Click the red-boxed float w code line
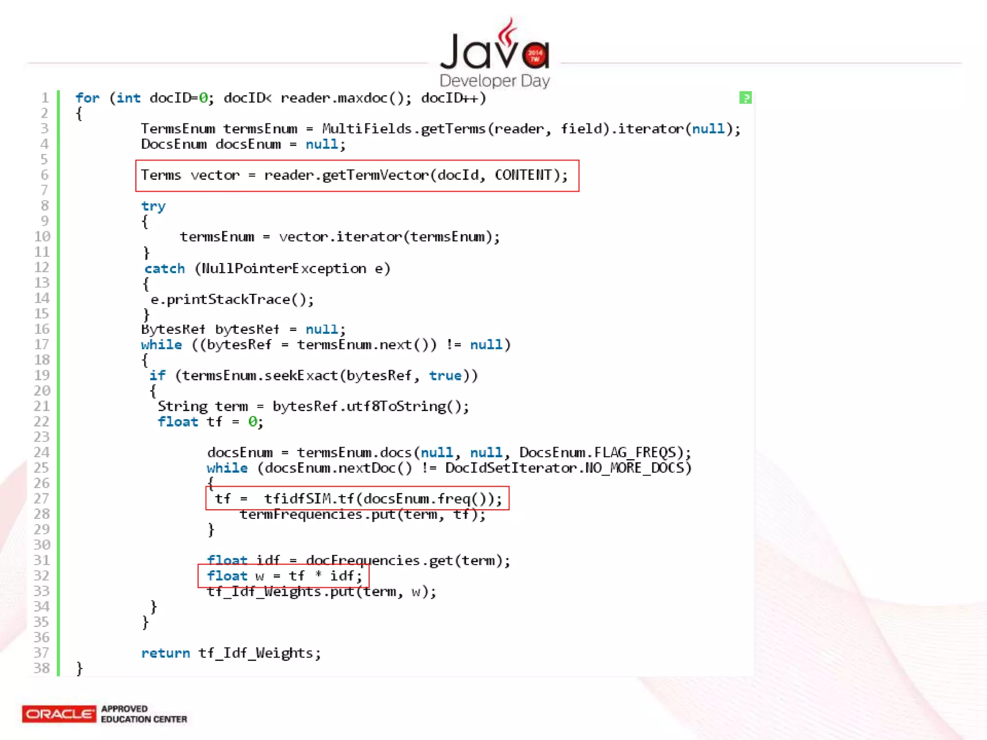 point(283,576)
